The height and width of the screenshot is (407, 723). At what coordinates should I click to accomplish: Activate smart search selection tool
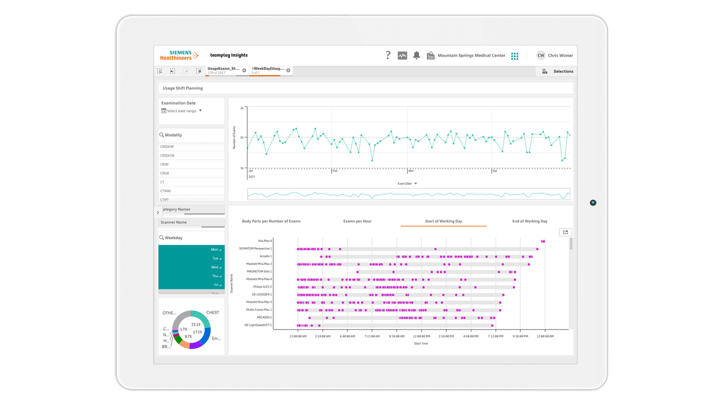point(160,71)
